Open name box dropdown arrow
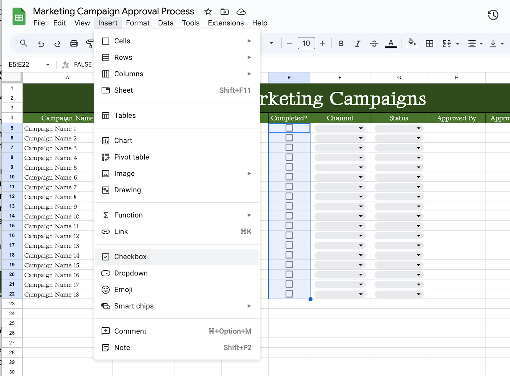 pyautogui.click(x=48, y=65)
